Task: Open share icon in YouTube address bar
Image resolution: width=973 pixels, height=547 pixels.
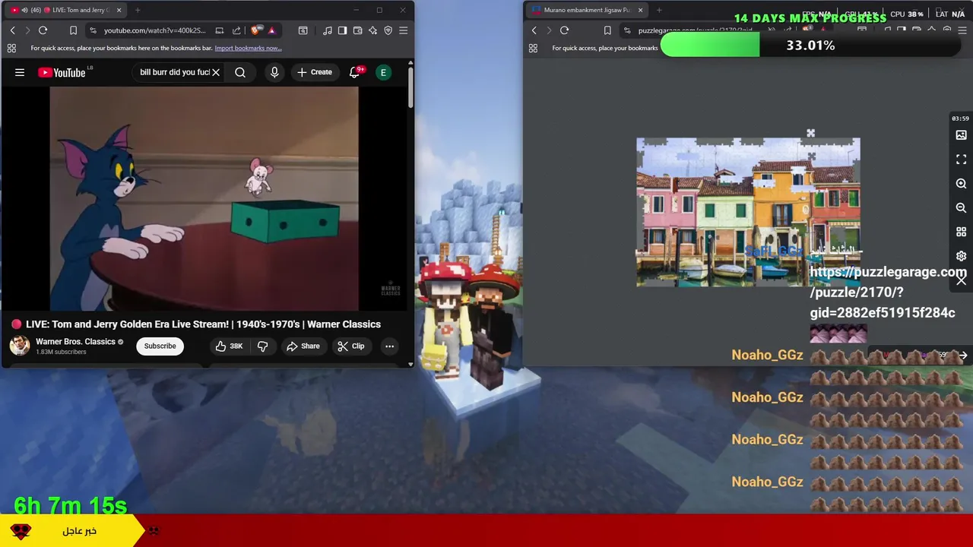Action: pyautogui.click(x=236, y=30)
